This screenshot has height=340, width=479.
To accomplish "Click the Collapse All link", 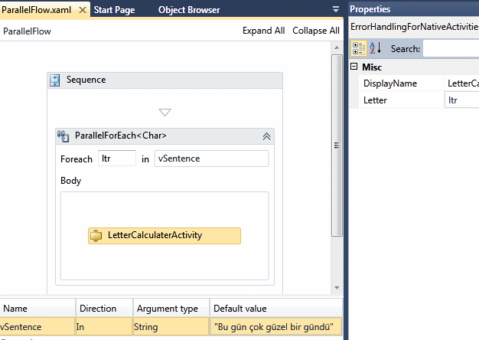I will [x=315, y=31].
